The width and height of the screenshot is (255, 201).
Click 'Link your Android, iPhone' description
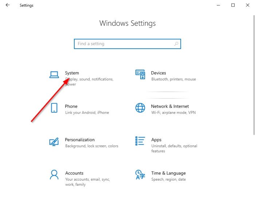coord(87,113)
